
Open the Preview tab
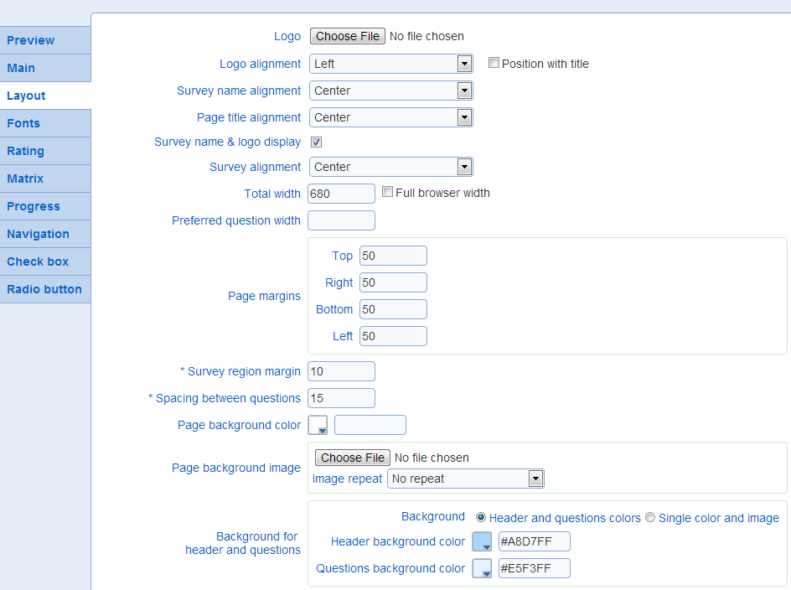(45, 40)
